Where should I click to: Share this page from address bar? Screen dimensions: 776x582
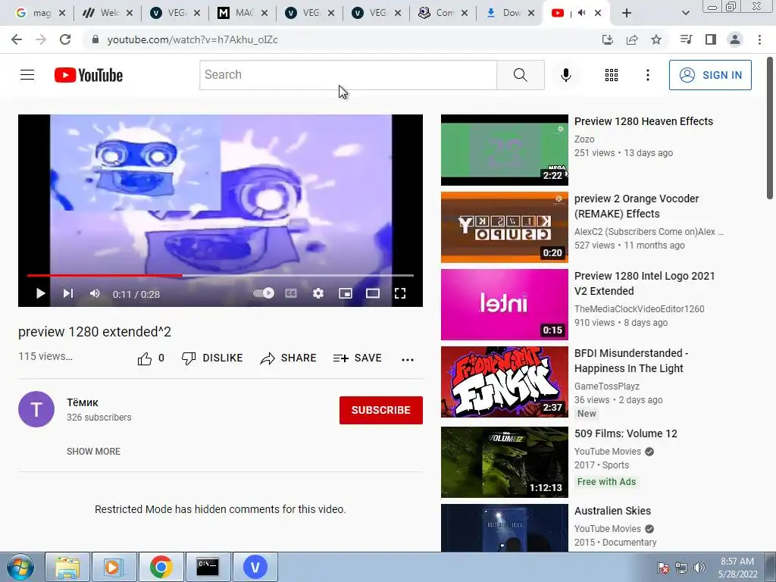point(632,39)
